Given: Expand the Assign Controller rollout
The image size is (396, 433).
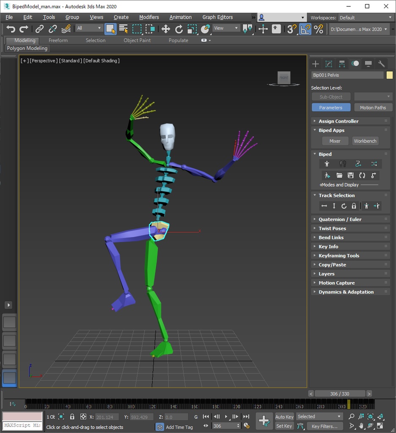Looking at the screenshot, I should 338,121.
